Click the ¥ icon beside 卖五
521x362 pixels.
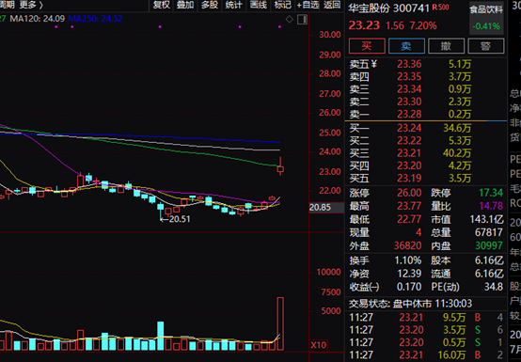pos(374,63)
